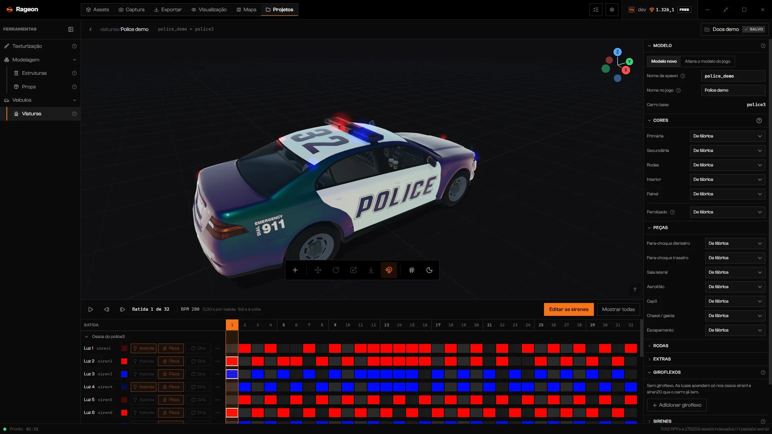Toggle the orange siren lights icon in viewport toolbar
Viewport: 772px width, 434px height.
[389, 270]
